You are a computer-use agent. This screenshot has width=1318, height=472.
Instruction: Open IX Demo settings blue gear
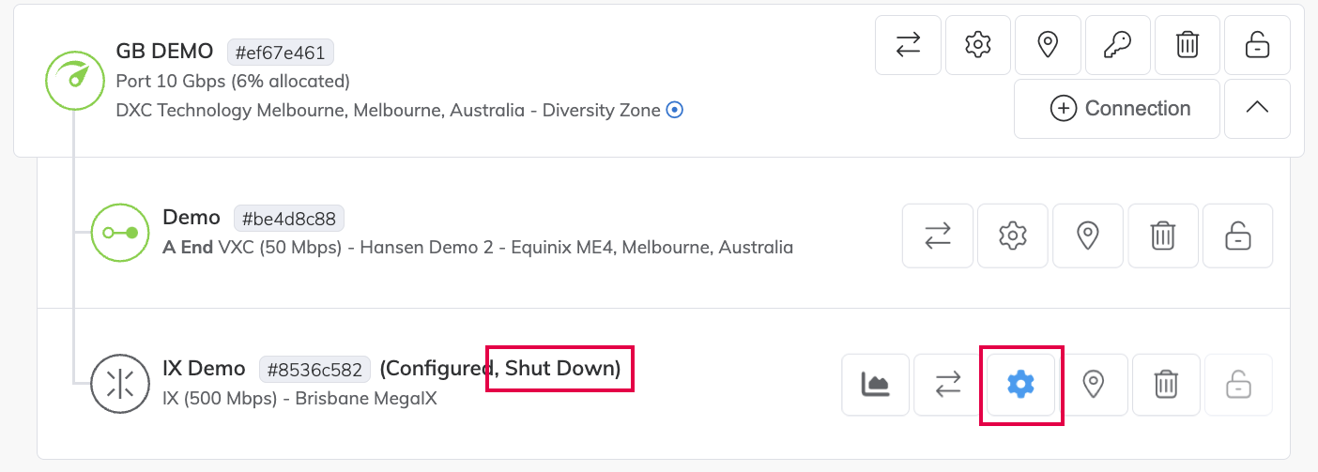[1020, 384]
